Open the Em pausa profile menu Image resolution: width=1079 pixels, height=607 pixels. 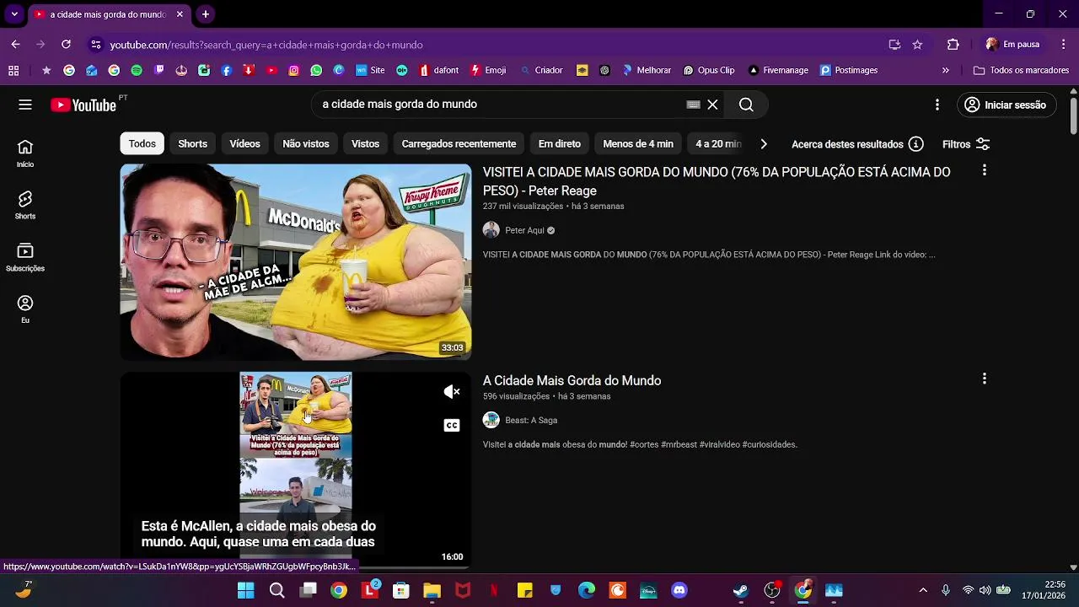point(1013,45)
